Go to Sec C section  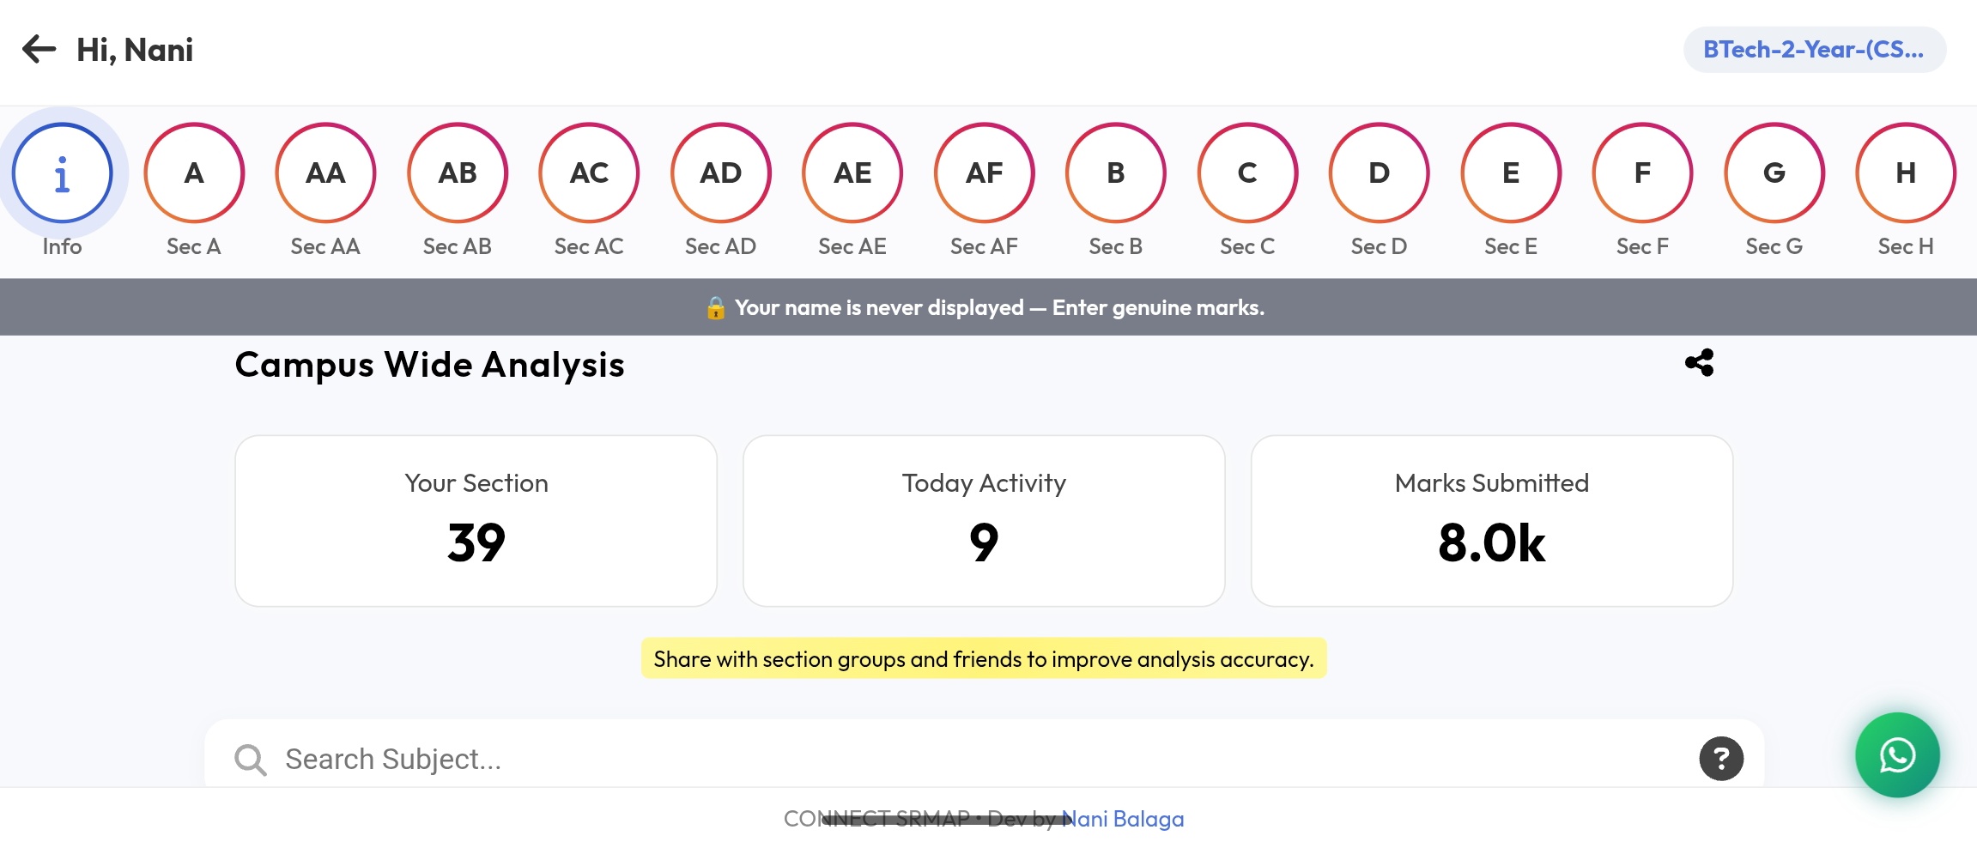(1247, 173)
